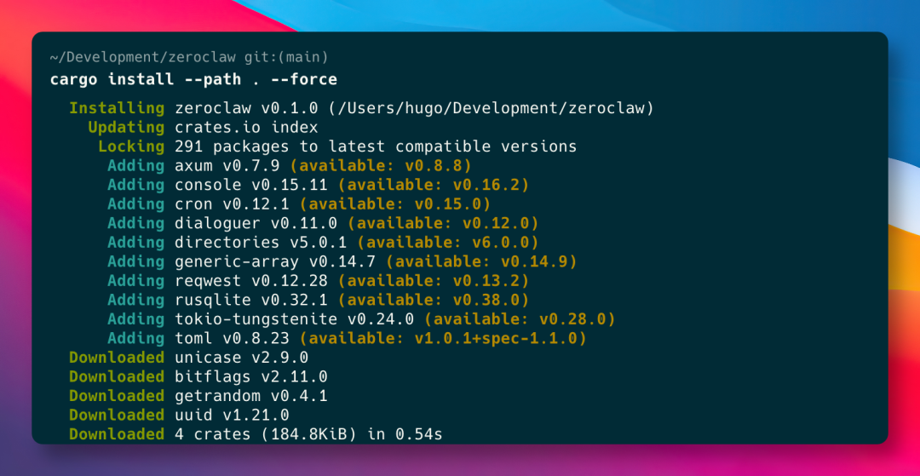Select the console v0.15.11 text
This screenshot has width=920, height=476.
click(x=251, y=186)
